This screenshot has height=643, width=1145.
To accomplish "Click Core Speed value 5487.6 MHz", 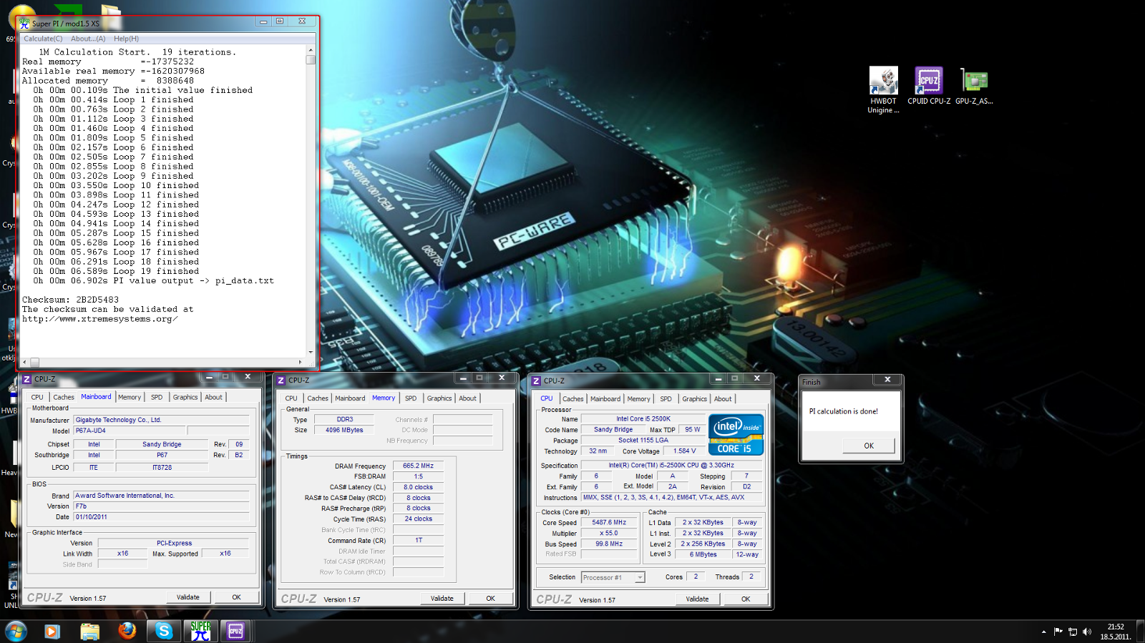I will click(x=609, y=522).
